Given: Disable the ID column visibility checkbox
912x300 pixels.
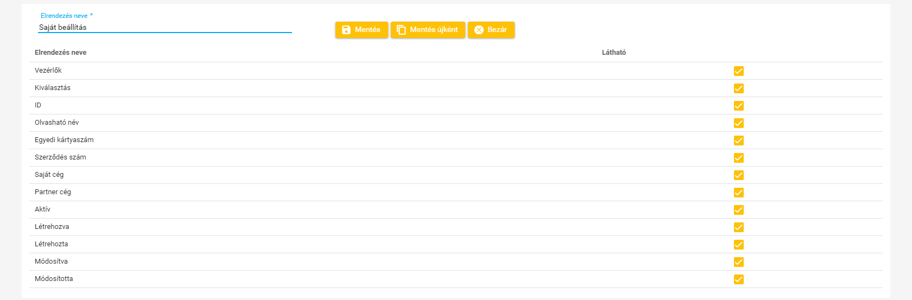Looking at the screenshot, I should tap(738, 106).
